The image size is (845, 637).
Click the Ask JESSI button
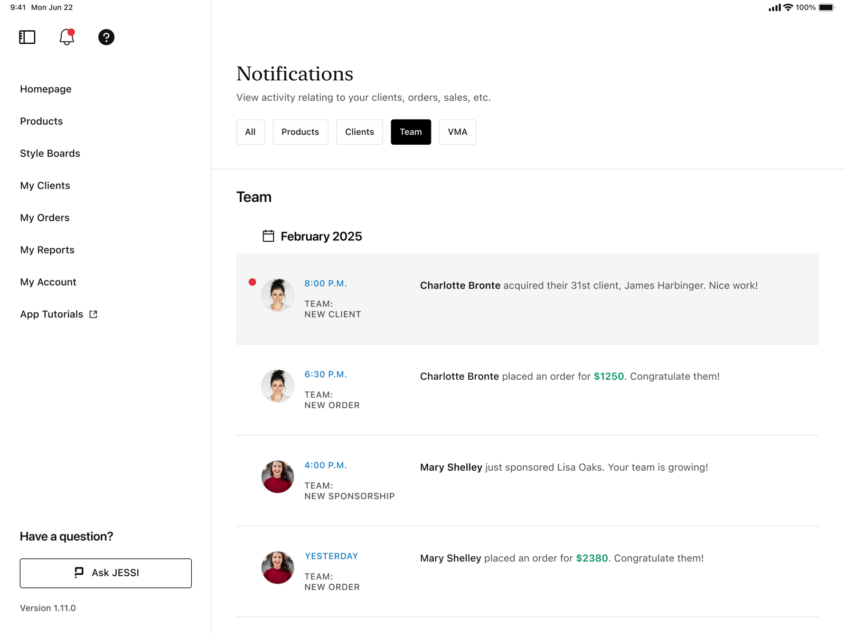(x=106, y=573)
